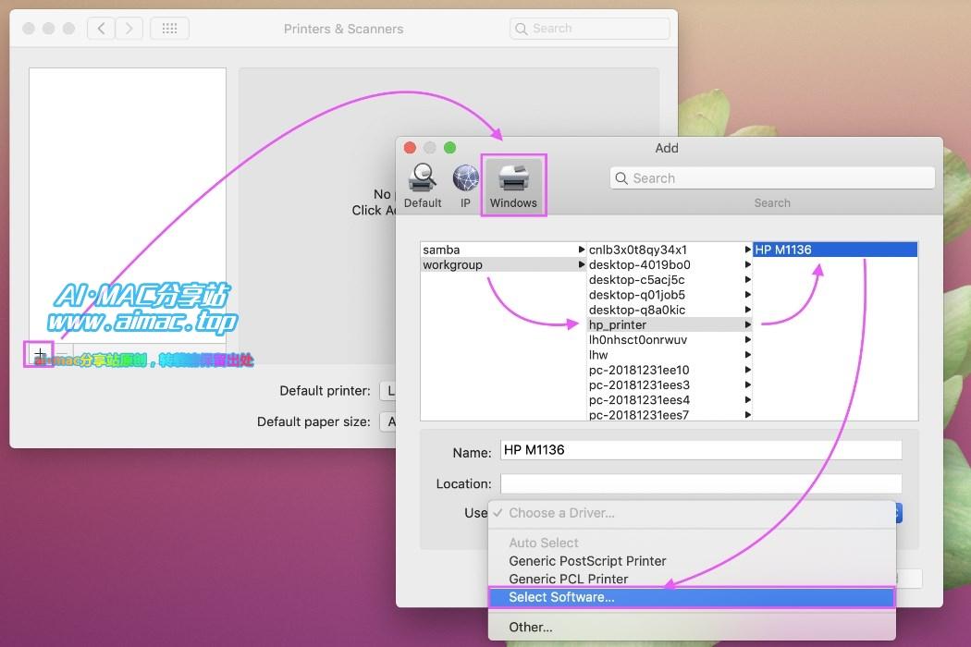This screenshot has width=971, height=647.
Task: Click the empty Location field
Action: click(x=701, y=483)
